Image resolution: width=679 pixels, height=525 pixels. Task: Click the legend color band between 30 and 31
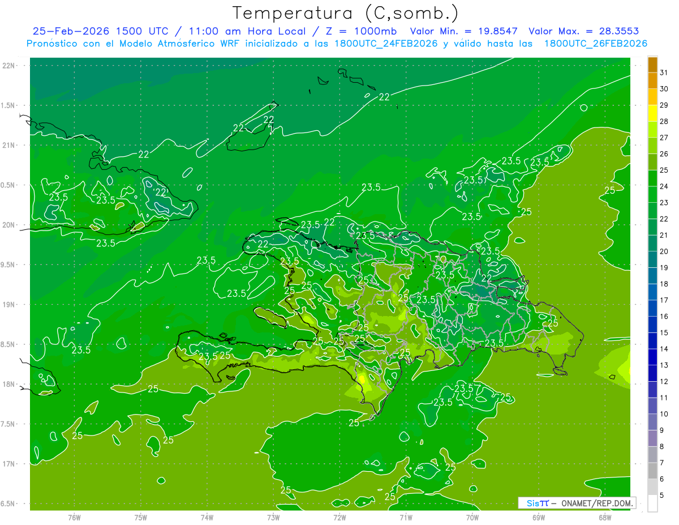[x=652, y=81]
